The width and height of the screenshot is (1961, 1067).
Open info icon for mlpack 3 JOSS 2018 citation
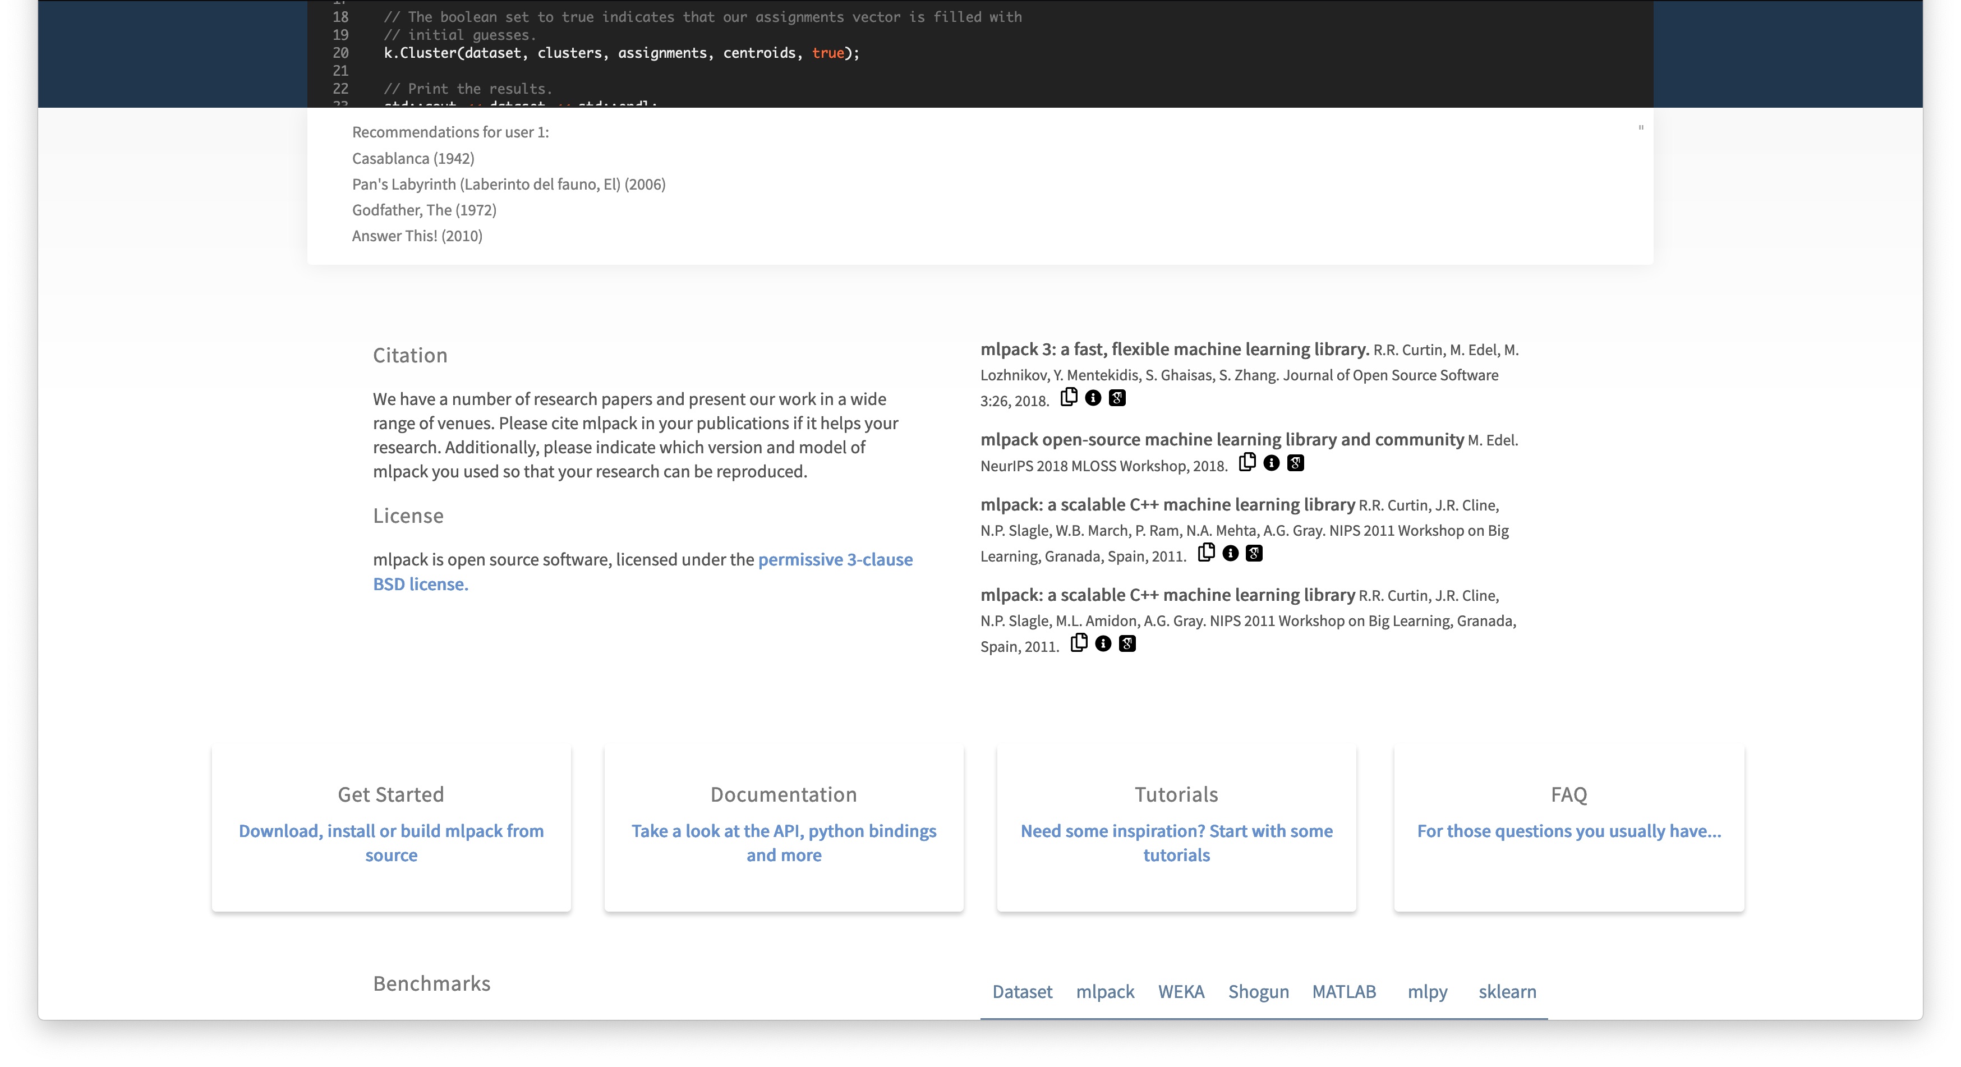(1093, 398)
